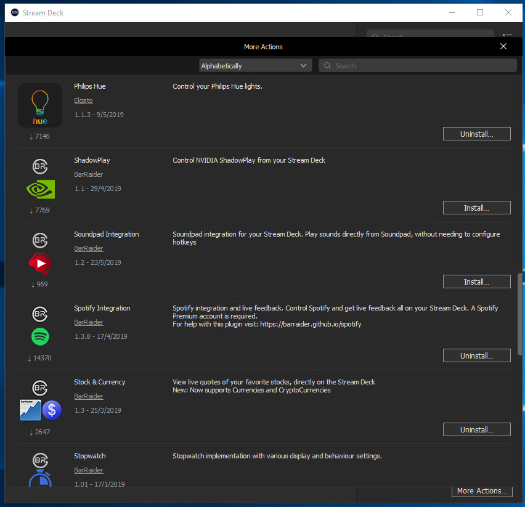525x507 pixels.
Task: Click the Spotify Integration plugin title
Action: pos(102,308)
